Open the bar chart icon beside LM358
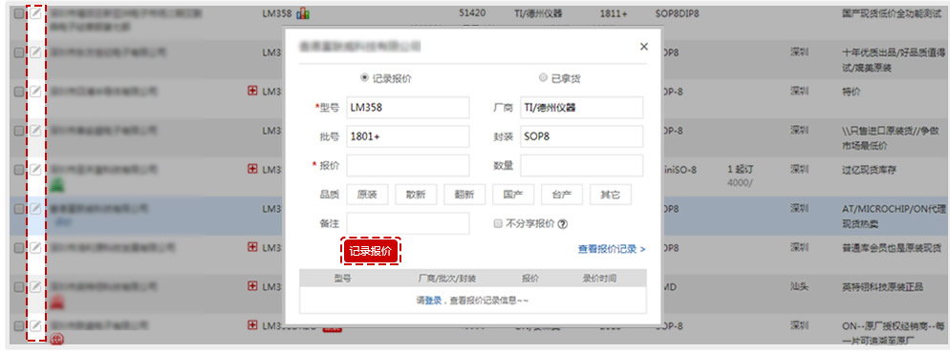 click(303, 13)
